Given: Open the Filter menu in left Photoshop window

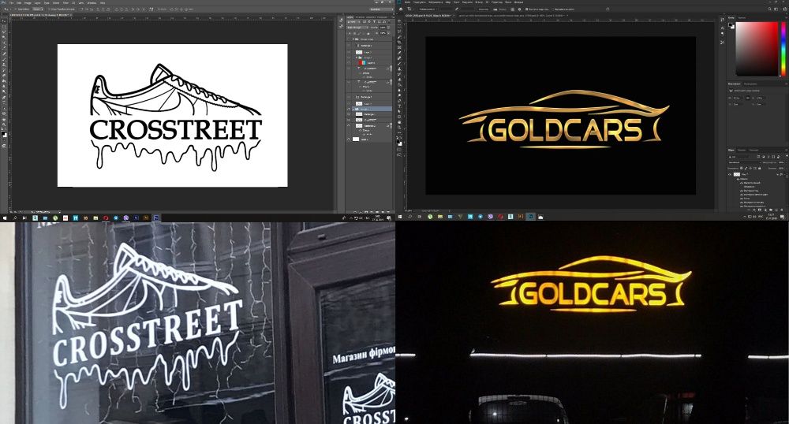Looking at the screenshot, I should point(65,3).
